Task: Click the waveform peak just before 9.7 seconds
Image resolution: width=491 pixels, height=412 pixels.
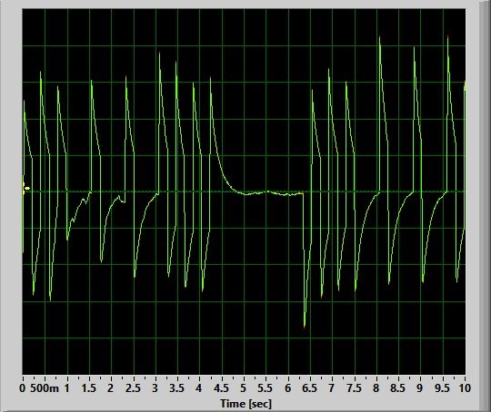Action: pos(447,37)
